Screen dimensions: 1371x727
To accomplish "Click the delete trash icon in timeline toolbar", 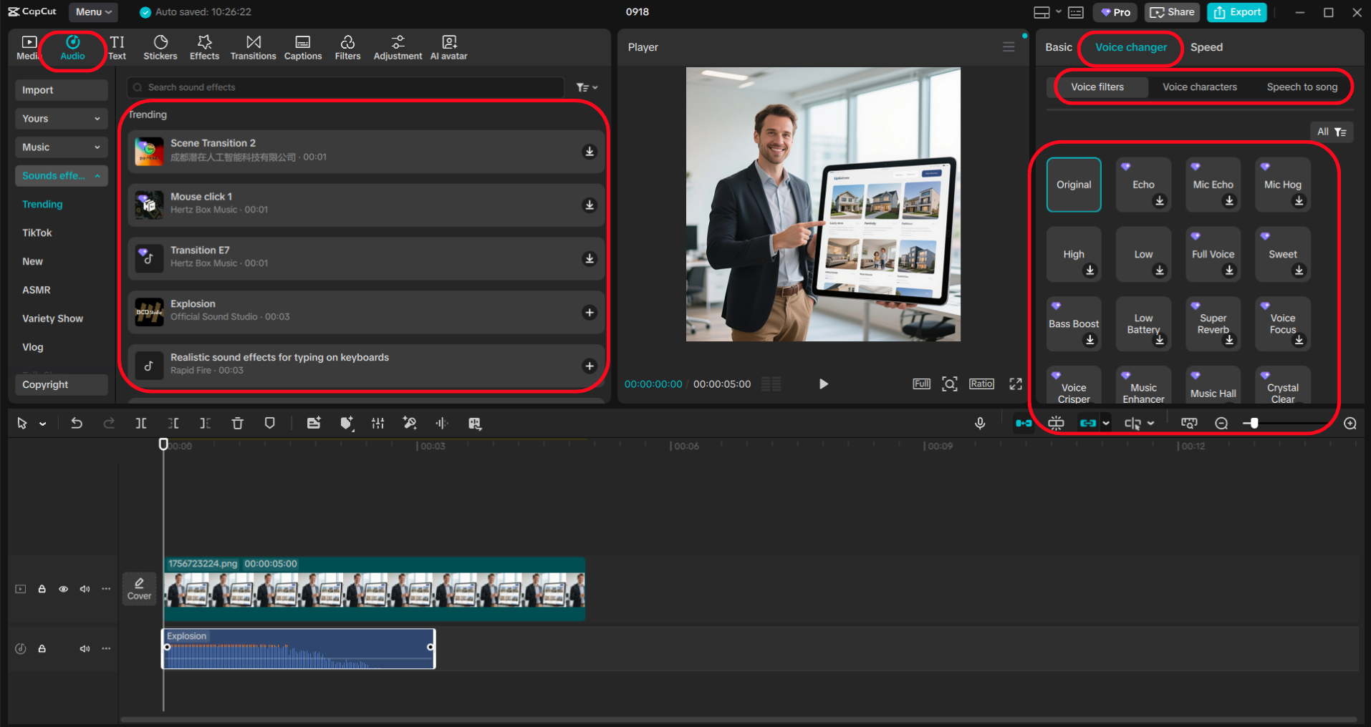I will [x=238, y=424].
